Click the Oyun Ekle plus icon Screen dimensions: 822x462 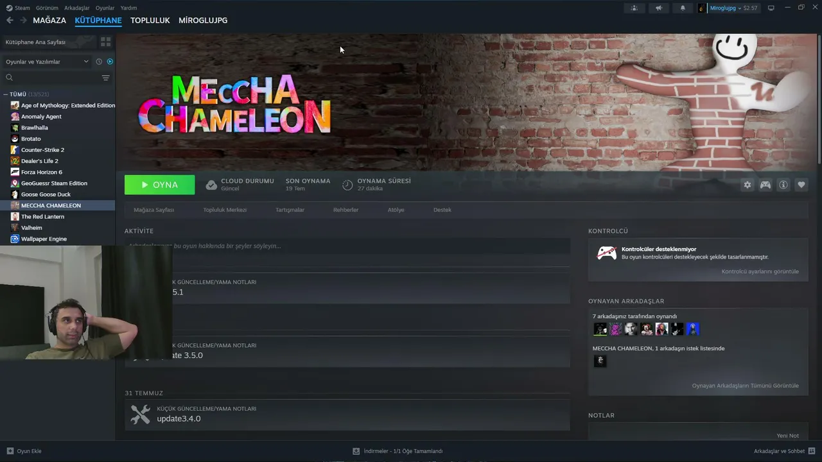pyautogui.click(x=10, y=451)
